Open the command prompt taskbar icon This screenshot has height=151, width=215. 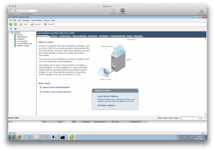click(63, 137)
